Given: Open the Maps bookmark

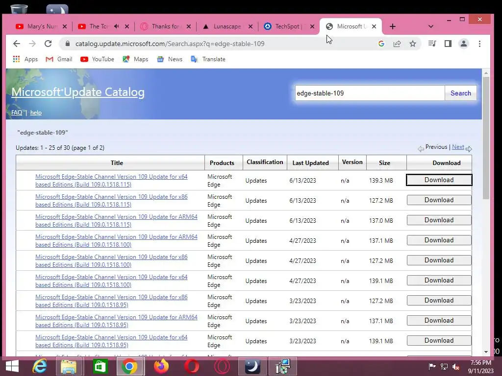Looking at the screenshot, I should click(135, 59).
